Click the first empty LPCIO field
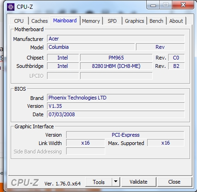 point(63,76)
